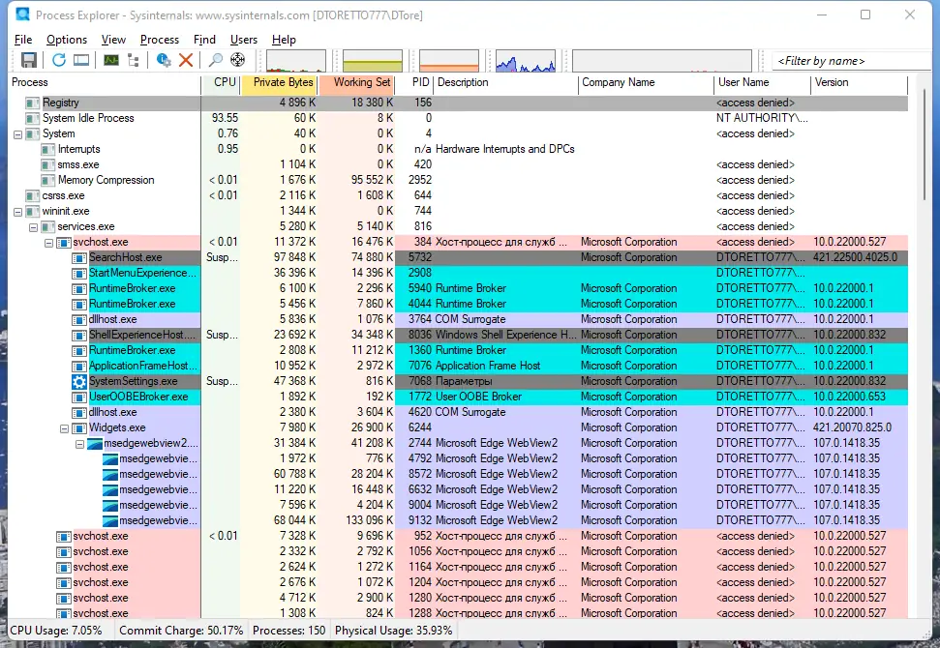Viewport: 940px width, 648px height.
Task: Toggle the process tree view icon
Action: point(133,60)
